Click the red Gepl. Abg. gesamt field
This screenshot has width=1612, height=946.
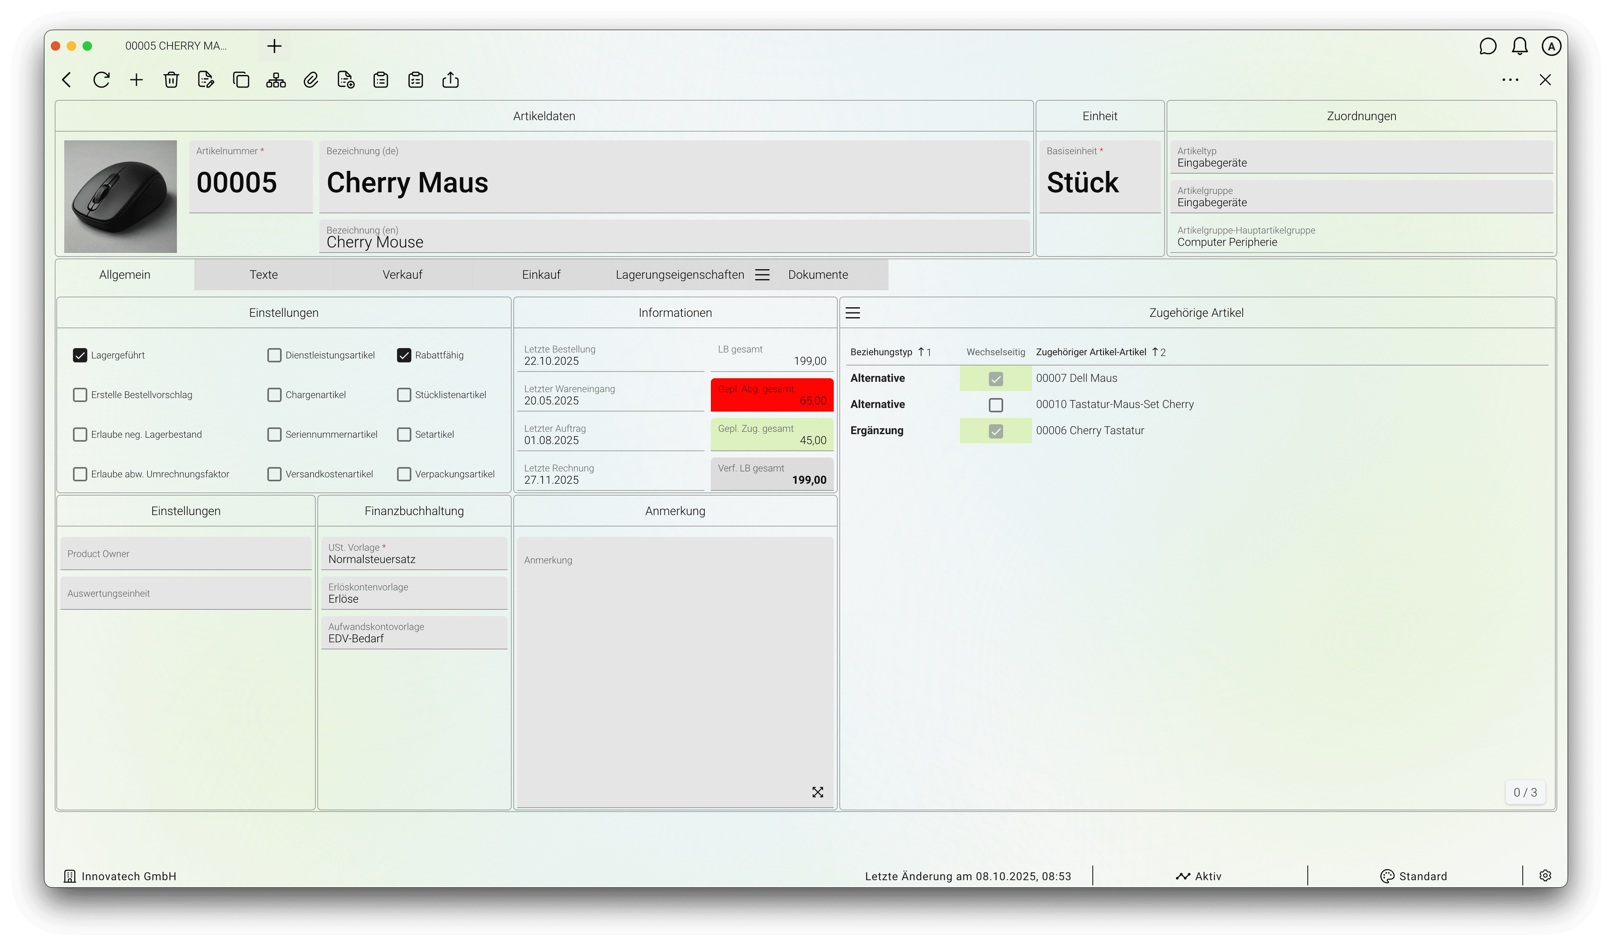pos(771,395)
